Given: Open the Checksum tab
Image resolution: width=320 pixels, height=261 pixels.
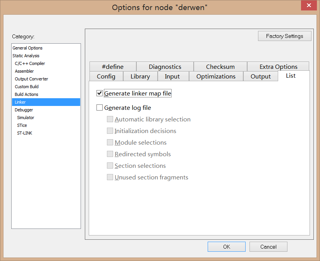Looking at the screenshot, I should pos(220,67).
